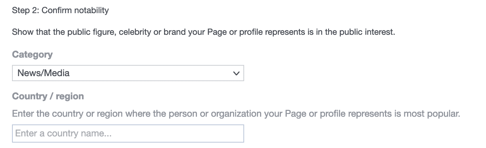486x148 pixels.
Task: Click the public interest description sentence
Action: [x=204, y=32]
